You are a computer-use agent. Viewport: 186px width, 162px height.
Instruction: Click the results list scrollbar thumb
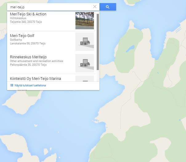point(98,42)
